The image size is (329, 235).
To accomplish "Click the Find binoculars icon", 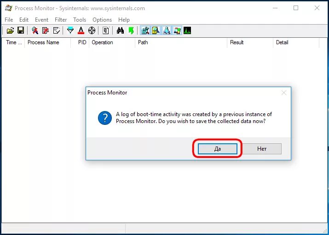I will click(120, 31).
